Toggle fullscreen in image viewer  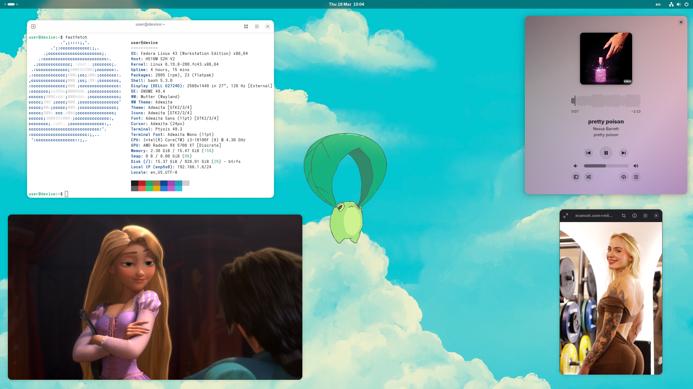tap(565, 216)
